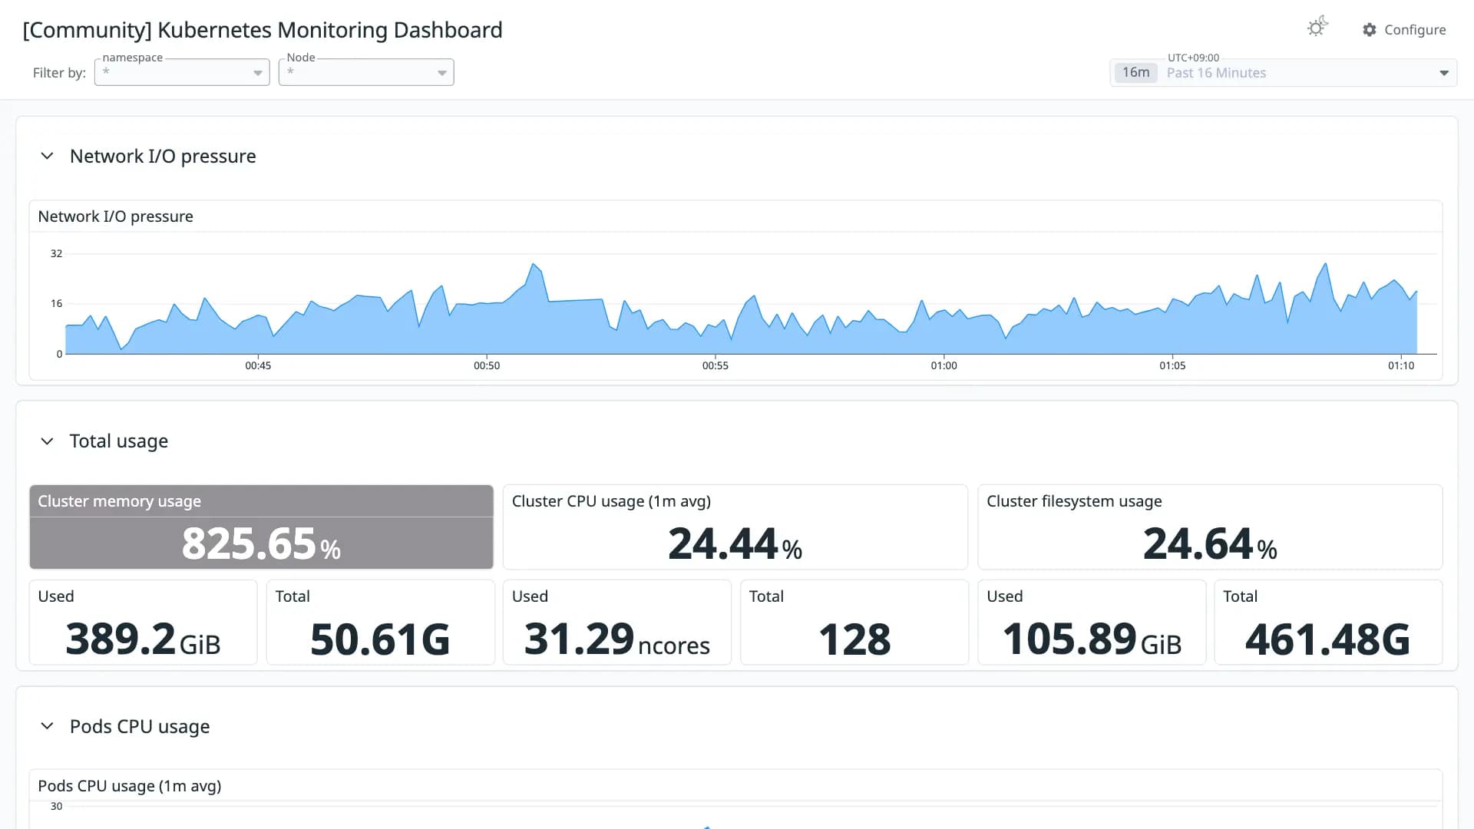Click the dashboard title Kubernetes Monitoring Dashboard

[x=263, y=30]
